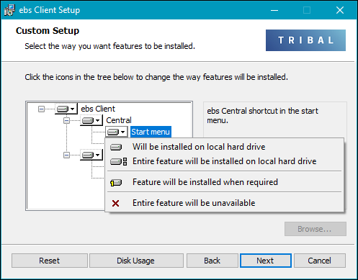Open the Central feature drive icon dropdown
Screen dimensions: 358x280
pyautogui.click(x=91, y=120)
